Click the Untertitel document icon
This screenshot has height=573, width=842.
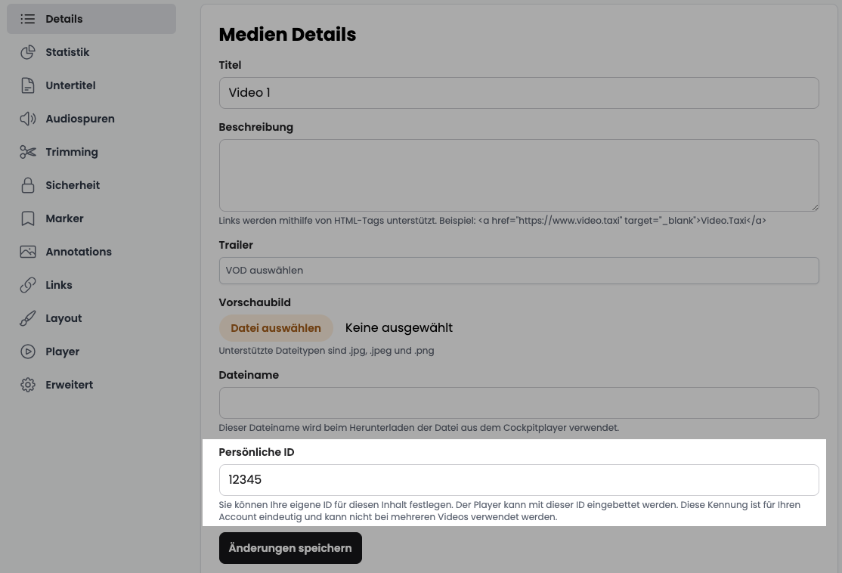pyautogui.click(x=28, y=85)
